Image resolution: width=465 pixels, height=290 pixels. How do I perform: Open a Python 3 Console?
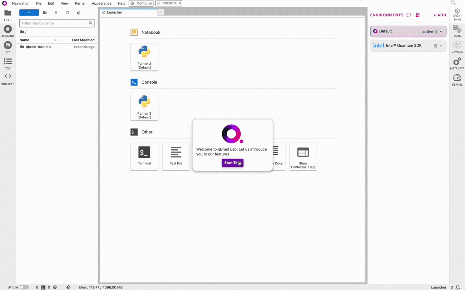(x=144, y=107)
